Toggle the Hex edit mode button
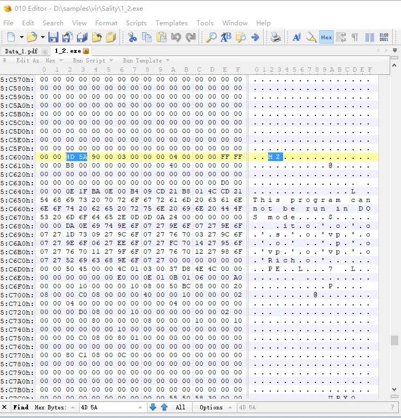The width and height of the screenshot is (401, 418). (x=326, y=37)
